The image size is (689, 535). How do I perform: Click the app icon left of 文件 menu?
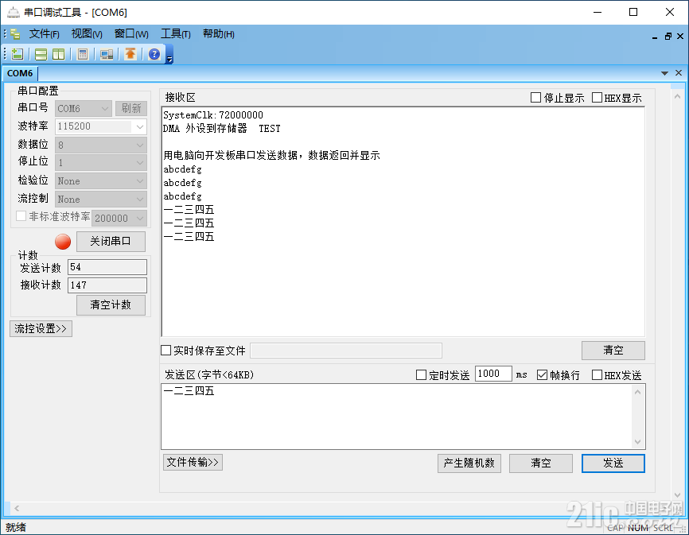tap(15, 34)
